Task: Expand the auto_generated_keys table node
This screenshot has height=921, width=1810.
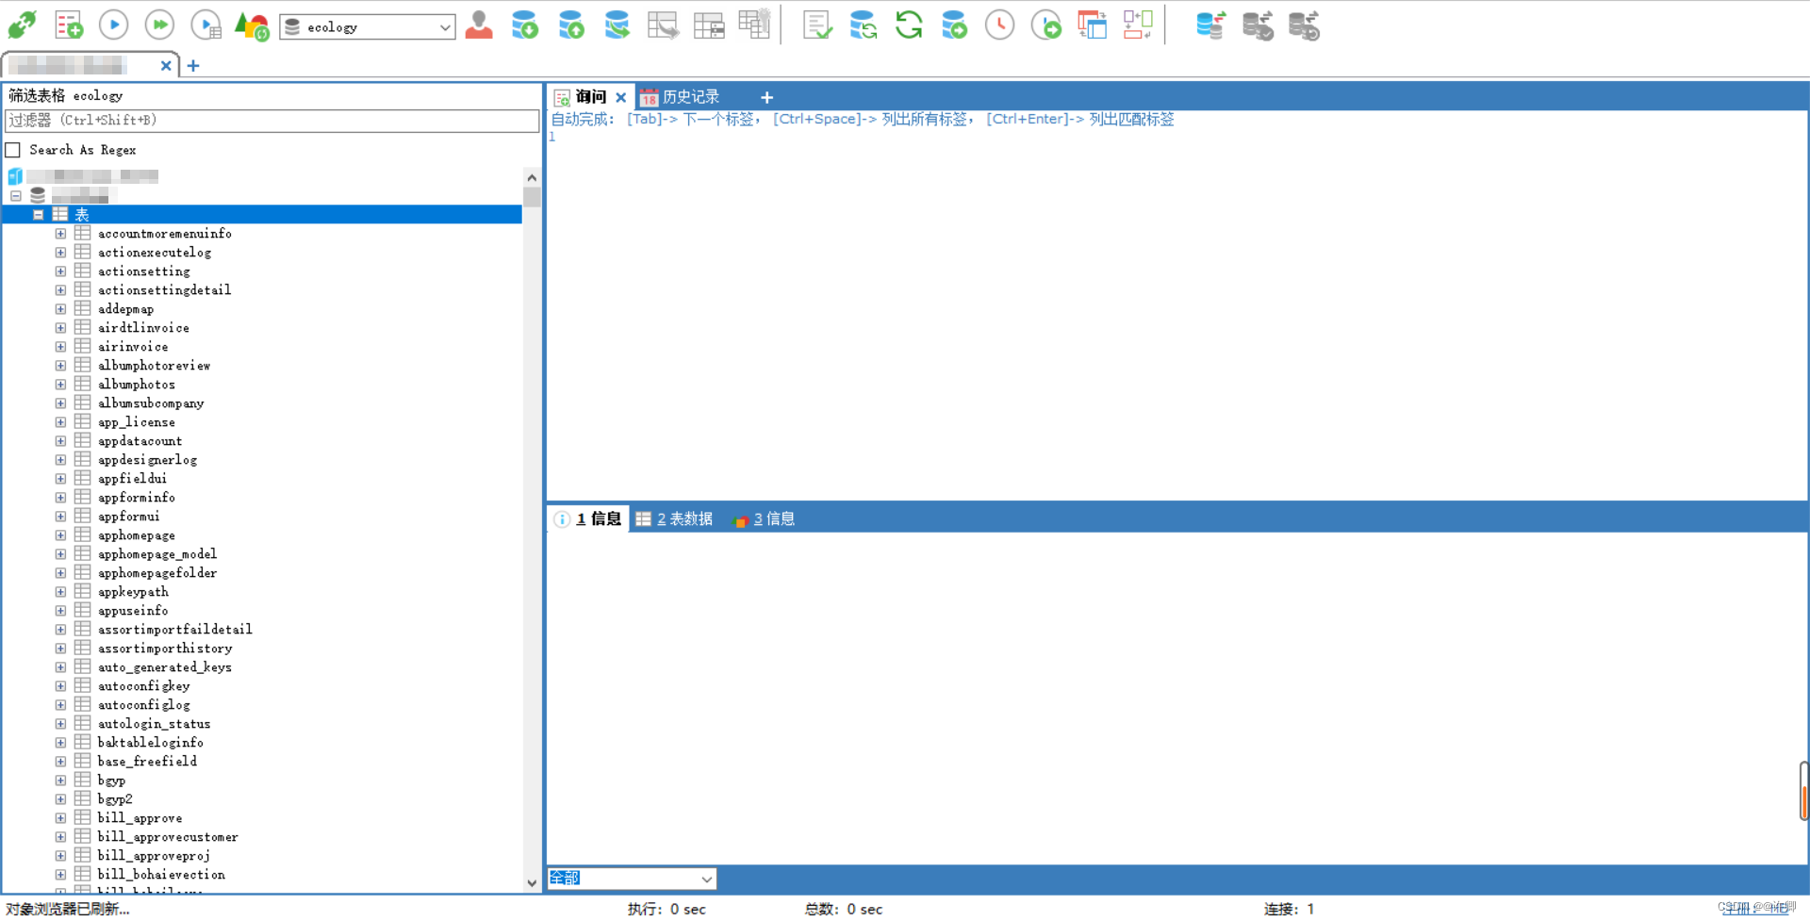Action: click(x=60, y=667)
